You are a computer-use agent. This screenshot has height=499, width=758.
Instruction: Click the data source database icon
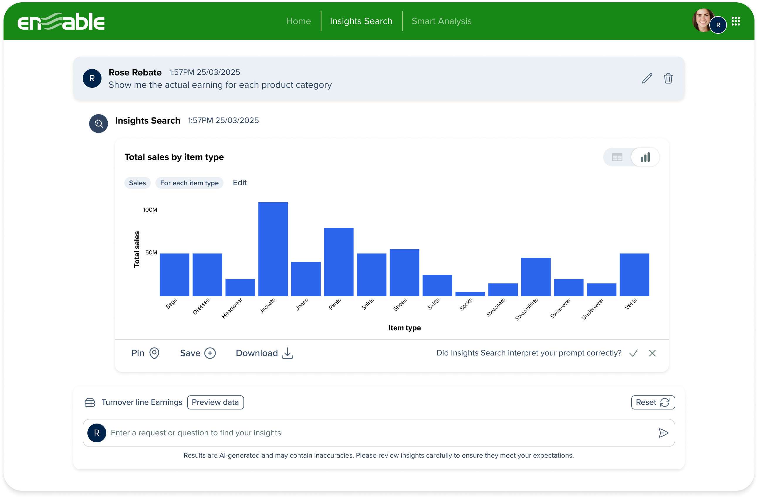[x=90, y=402]
